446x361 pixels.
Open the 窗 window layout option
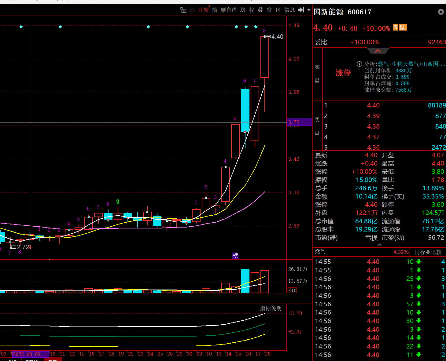coord(269,10)
